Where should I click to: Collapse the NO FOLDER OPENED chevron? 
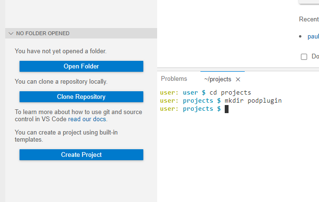pos(10,34)
